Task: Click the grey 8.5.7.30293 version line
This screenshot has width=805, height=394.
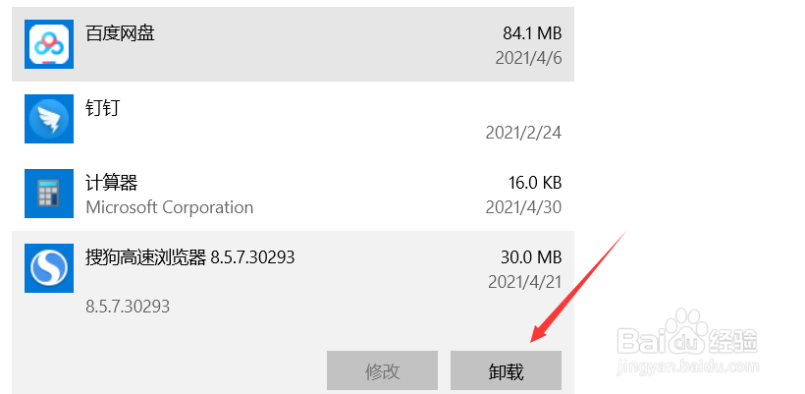Action: tap(128, 307)
